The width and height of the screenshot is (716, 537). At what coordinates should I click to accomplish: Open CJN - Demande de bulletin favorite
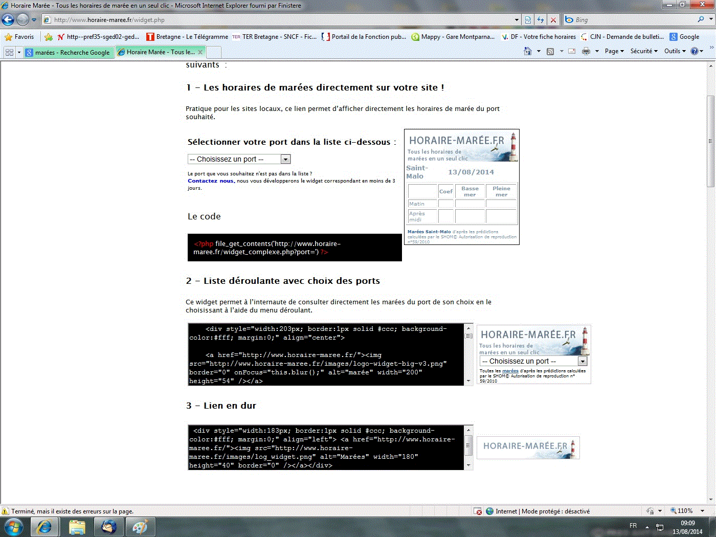tap(622, 37)
